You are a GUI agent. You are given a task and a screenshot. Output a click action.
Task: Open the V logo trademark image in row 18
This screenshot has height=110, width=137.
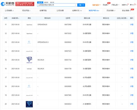(29, 86)
